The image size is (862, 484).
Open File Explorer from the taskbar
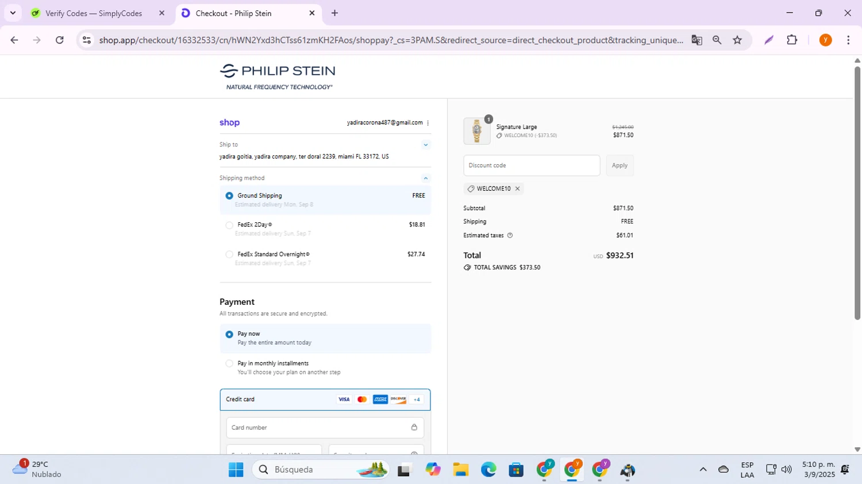pyautogui.click(x=460, y=470)
